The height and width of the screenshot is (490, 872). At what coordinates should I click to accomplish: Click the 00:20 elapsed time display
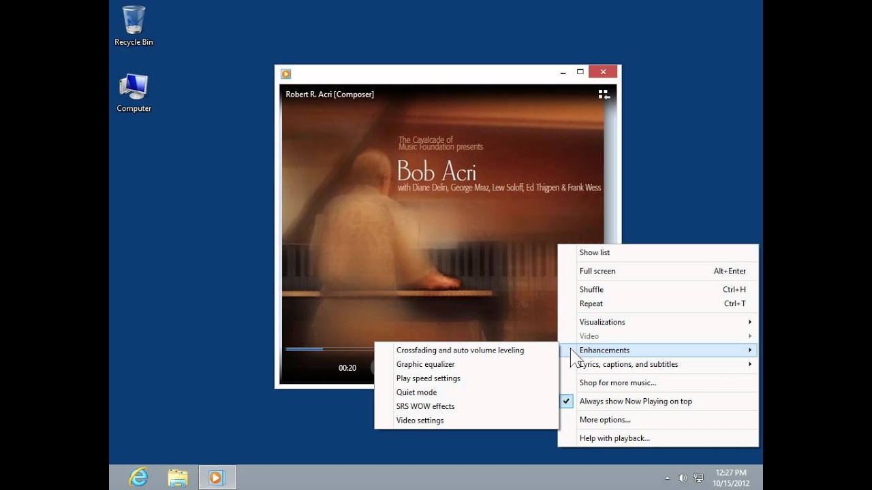pyautogui.click(x=347, y=368)
